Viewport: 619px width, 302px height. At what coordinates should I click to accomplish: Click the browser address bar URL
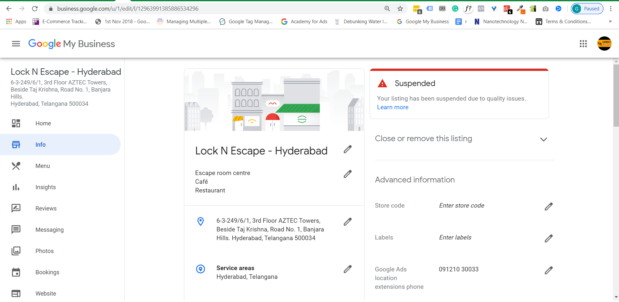pyautogui.click(x=128, y=9)
